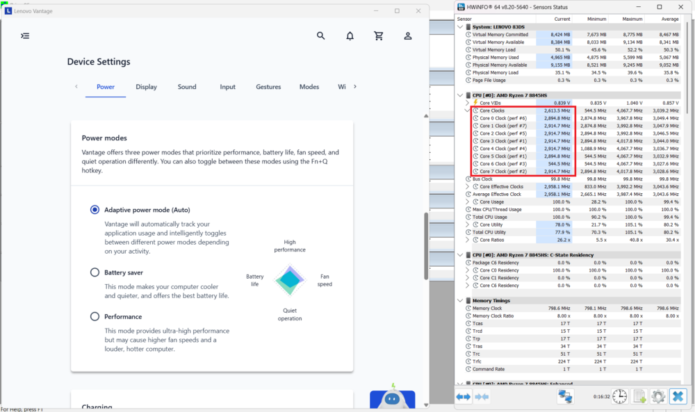Collapse the Memory Timings sensor group

460,301
